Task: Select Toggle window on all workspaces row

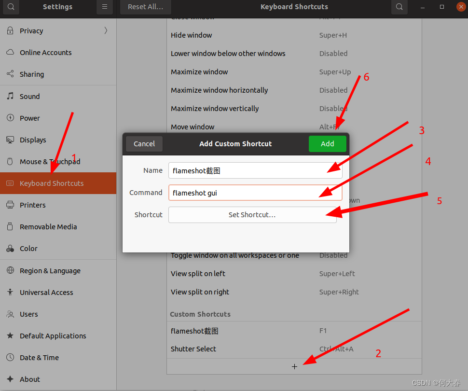Action: coord(294,256)
